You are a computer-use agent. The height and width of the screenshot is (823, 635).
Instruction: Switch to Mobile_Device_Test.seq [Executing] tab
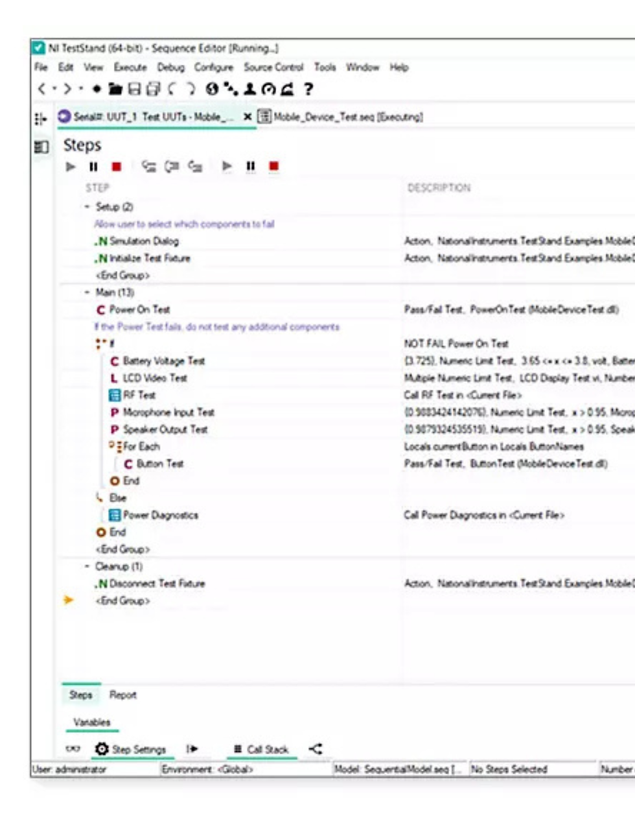(340, 117)
